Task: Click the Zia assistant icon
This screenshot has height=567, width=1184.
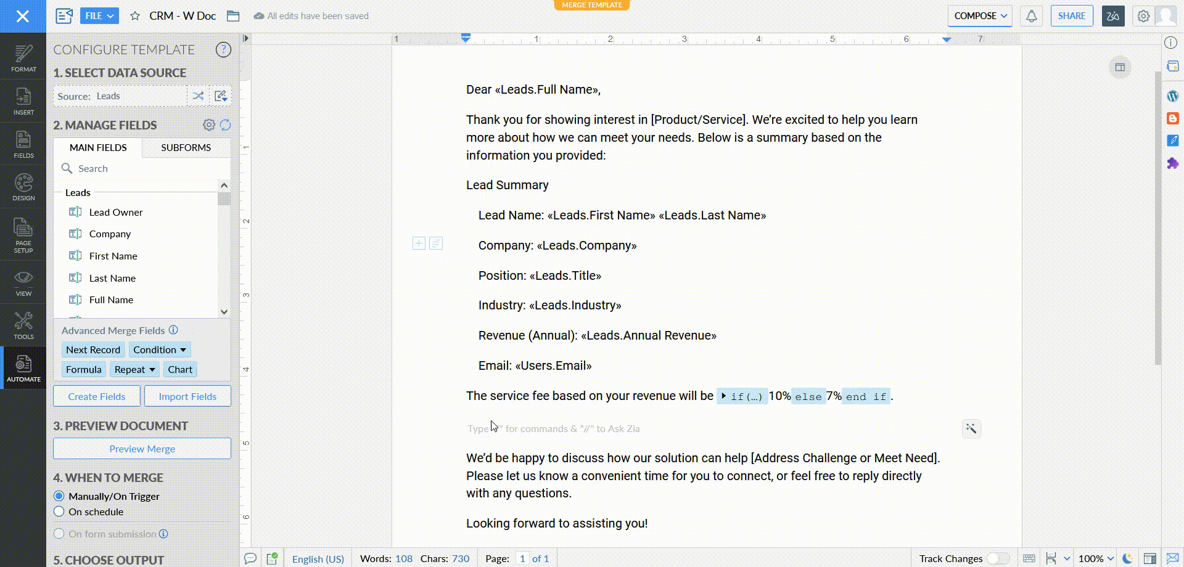Action: (1113, 16)
